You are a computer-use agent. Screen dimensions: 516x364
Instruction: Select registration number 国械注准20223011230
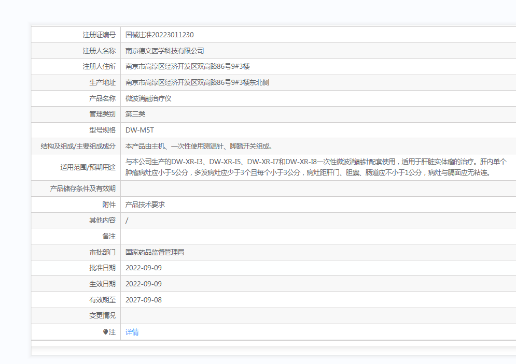tap(159, 35)
